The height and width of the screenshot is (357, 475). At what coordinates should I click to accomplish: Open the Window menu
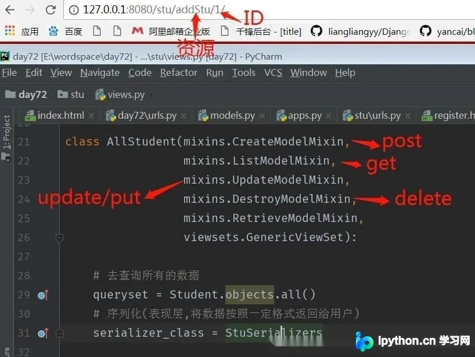(308, 72)
